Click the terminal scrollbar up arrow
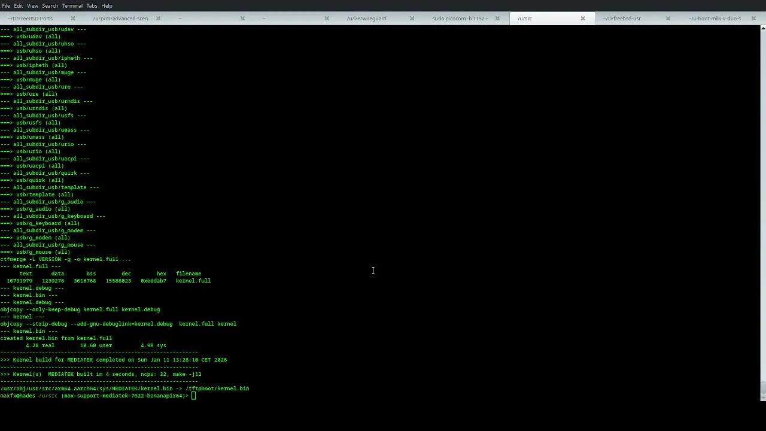This screenshot has width=766, height=431. coord(763,28)
